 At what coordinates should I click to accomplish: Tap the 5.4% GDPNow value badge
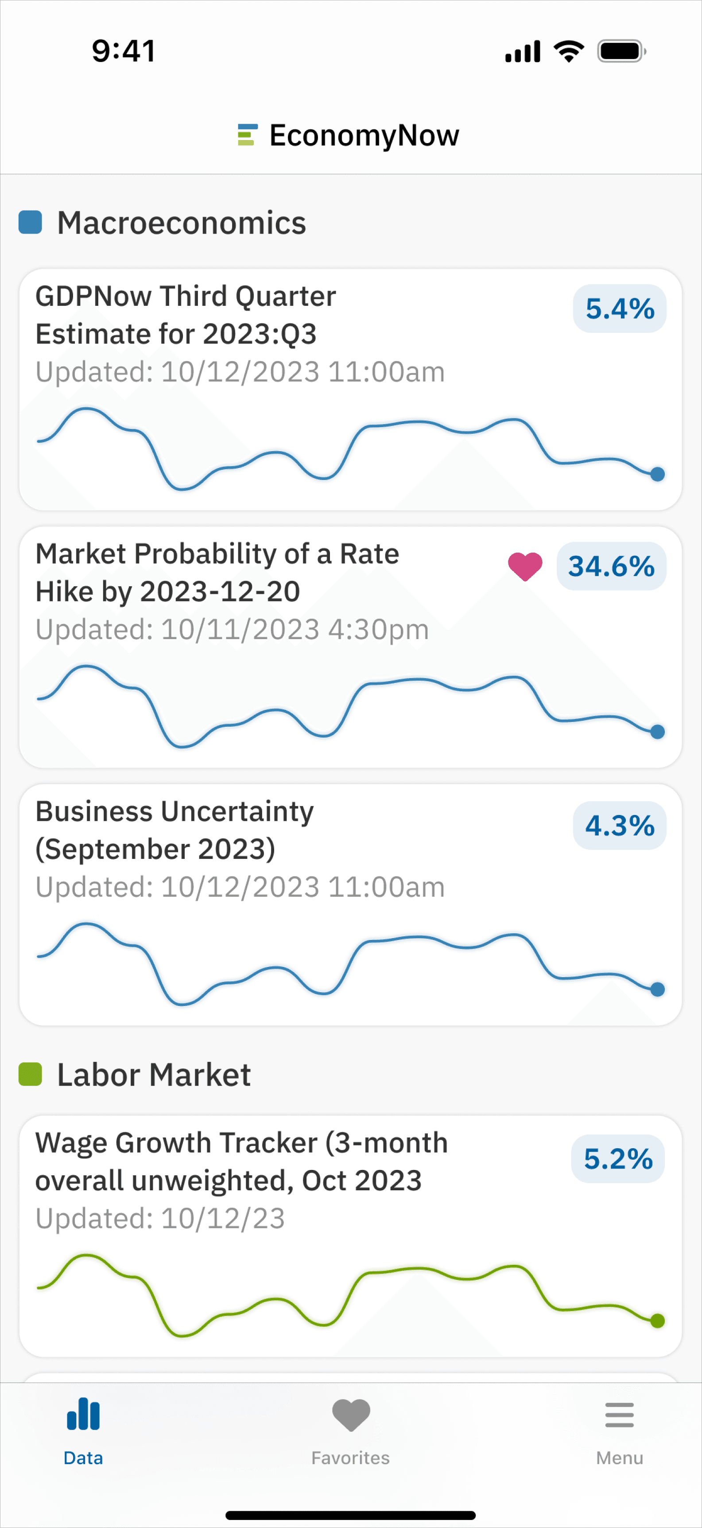(x=620, y=308)
